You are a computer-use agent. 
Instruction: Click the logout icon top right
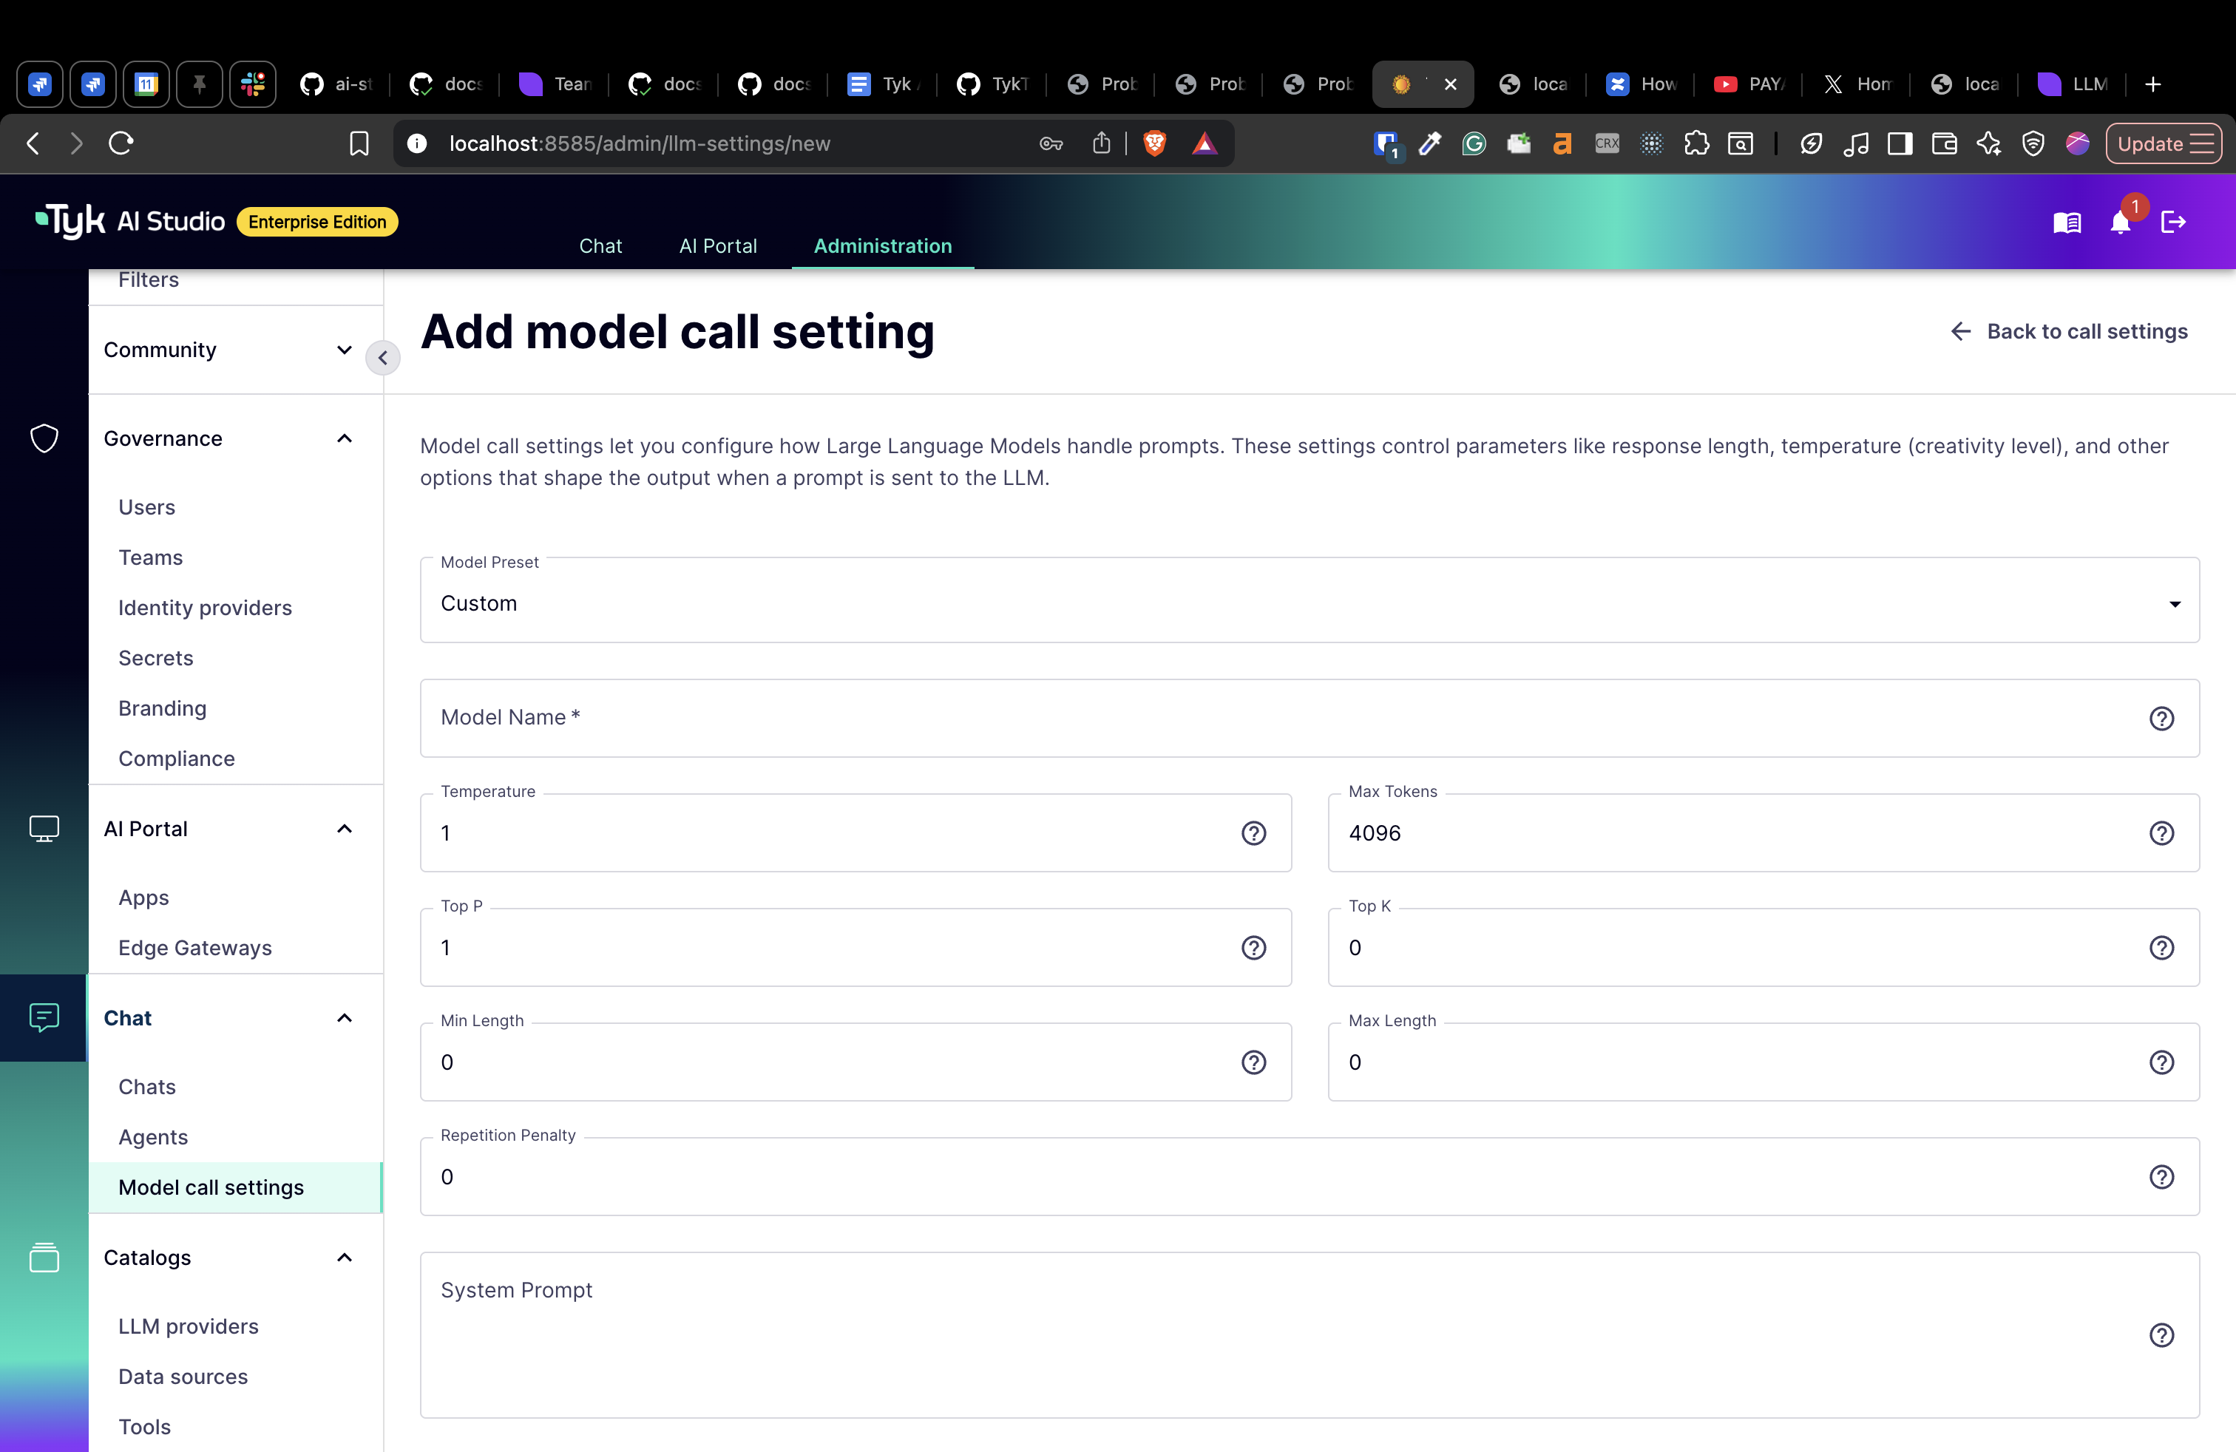2175,223
